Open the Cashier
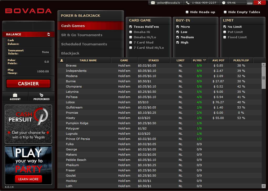The width and height of the screenshot is (268, 191). (28, 84)
